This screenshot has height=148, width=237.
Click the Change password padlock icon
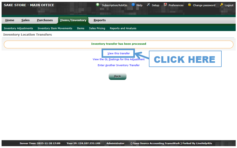[189, 5]
